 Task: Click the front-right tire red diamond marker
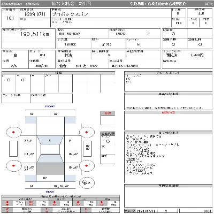(x=87, y=132)
